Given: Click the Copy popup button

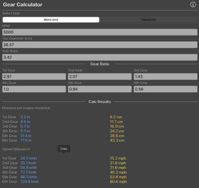Looking at the screenshot, I should (64, 149).
